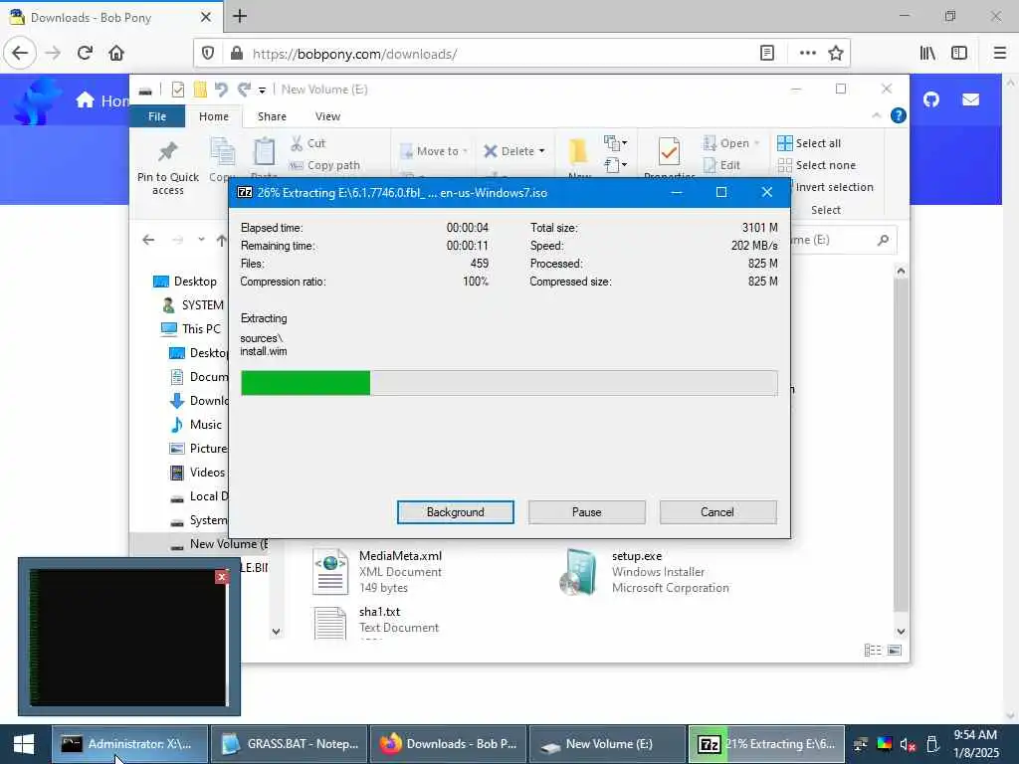Click the quick access redo icon
This screenshot has height=764, width=1019.
(x=244, y=89)
